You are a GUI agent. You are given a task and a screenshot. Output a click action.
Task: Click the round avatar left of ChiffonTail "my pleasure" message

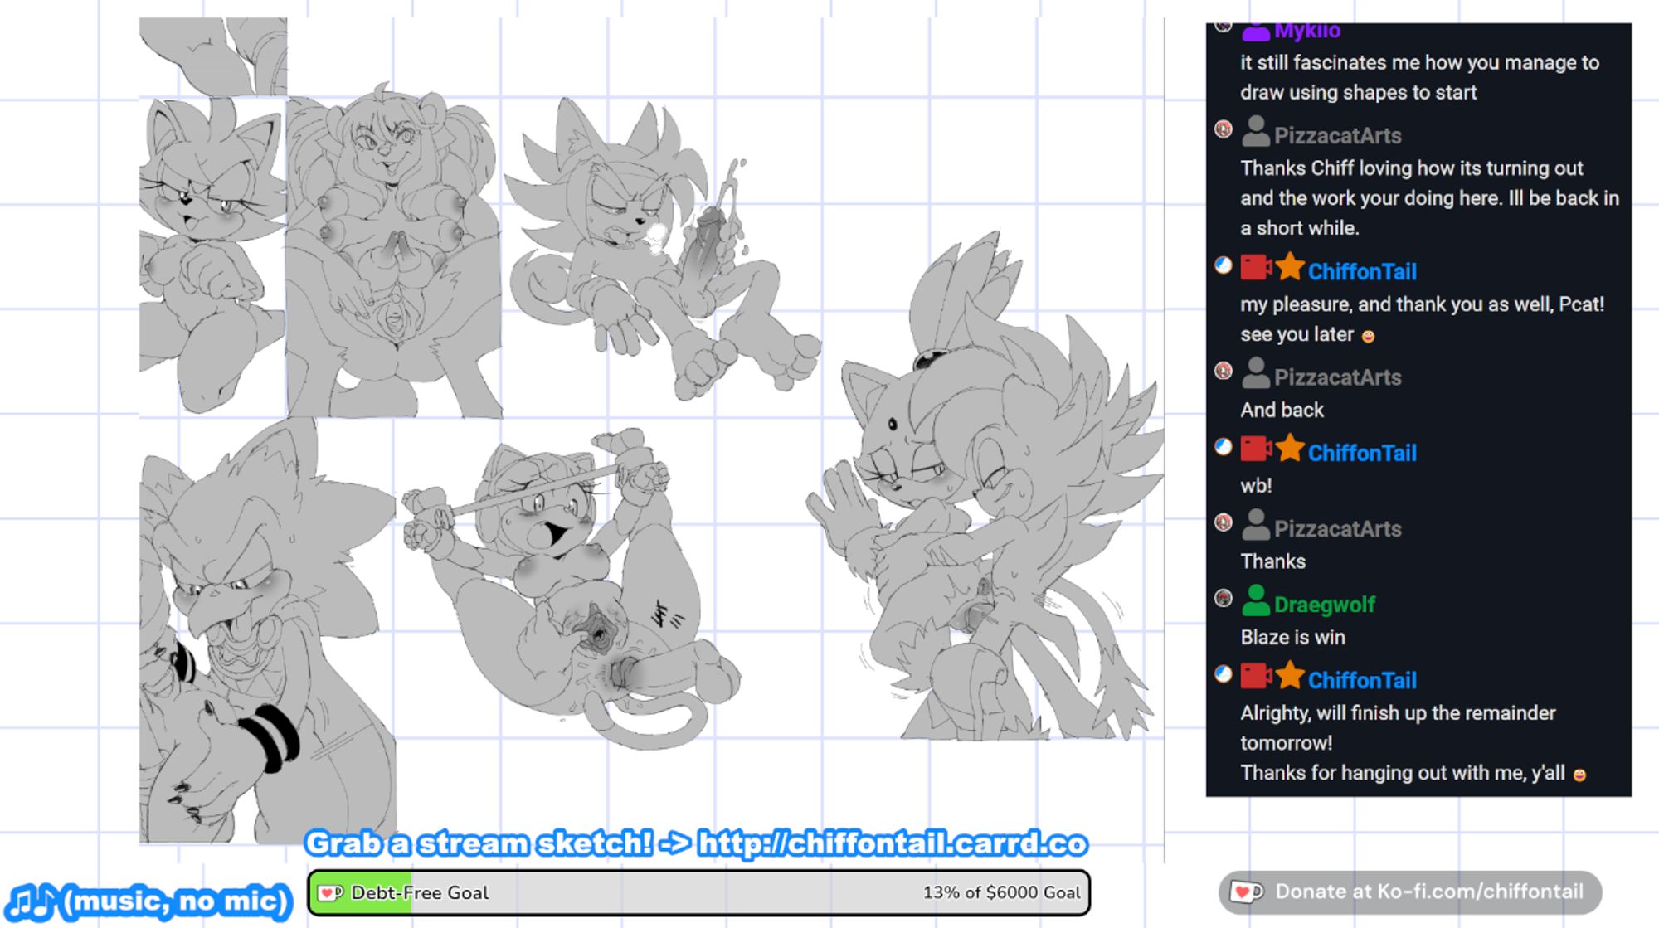tap(1223, 265)
